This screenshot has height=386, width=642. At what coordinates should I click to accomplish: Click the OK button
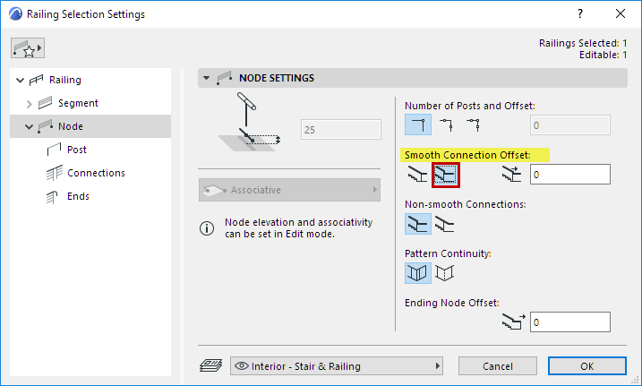point(586,365)
